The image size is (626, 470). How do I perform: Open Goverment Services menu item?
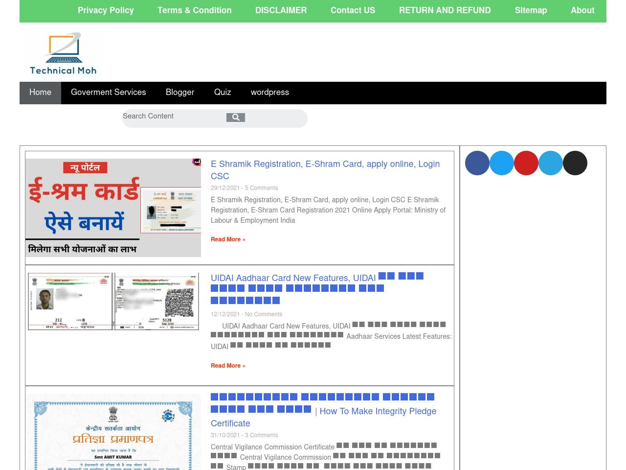[109, 93]
